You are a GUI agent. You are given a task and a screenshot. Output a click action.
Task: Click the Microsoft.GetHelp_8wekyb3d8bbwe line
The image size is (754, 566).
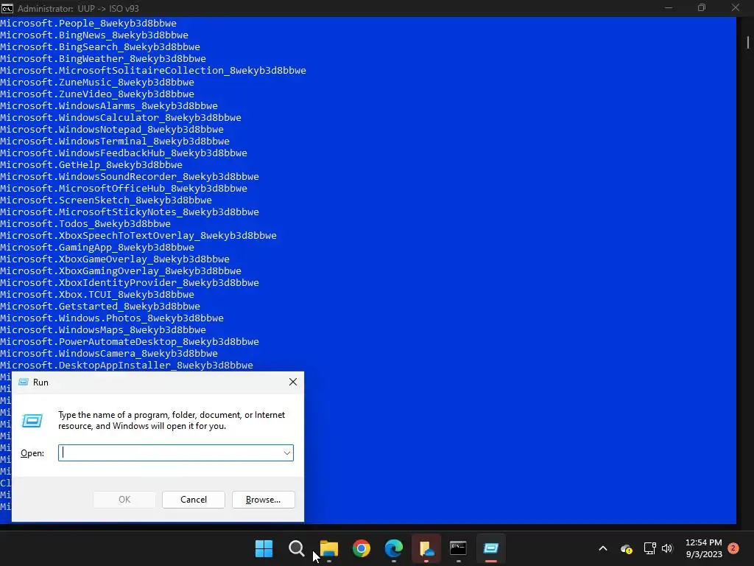[91, 164]
